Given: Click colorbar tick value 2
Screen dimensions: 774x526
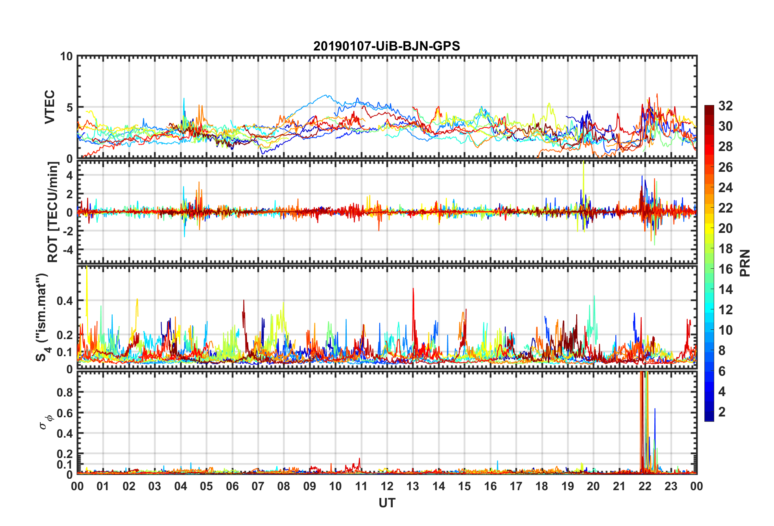Looking at the screenshot, I should point(722,412).
